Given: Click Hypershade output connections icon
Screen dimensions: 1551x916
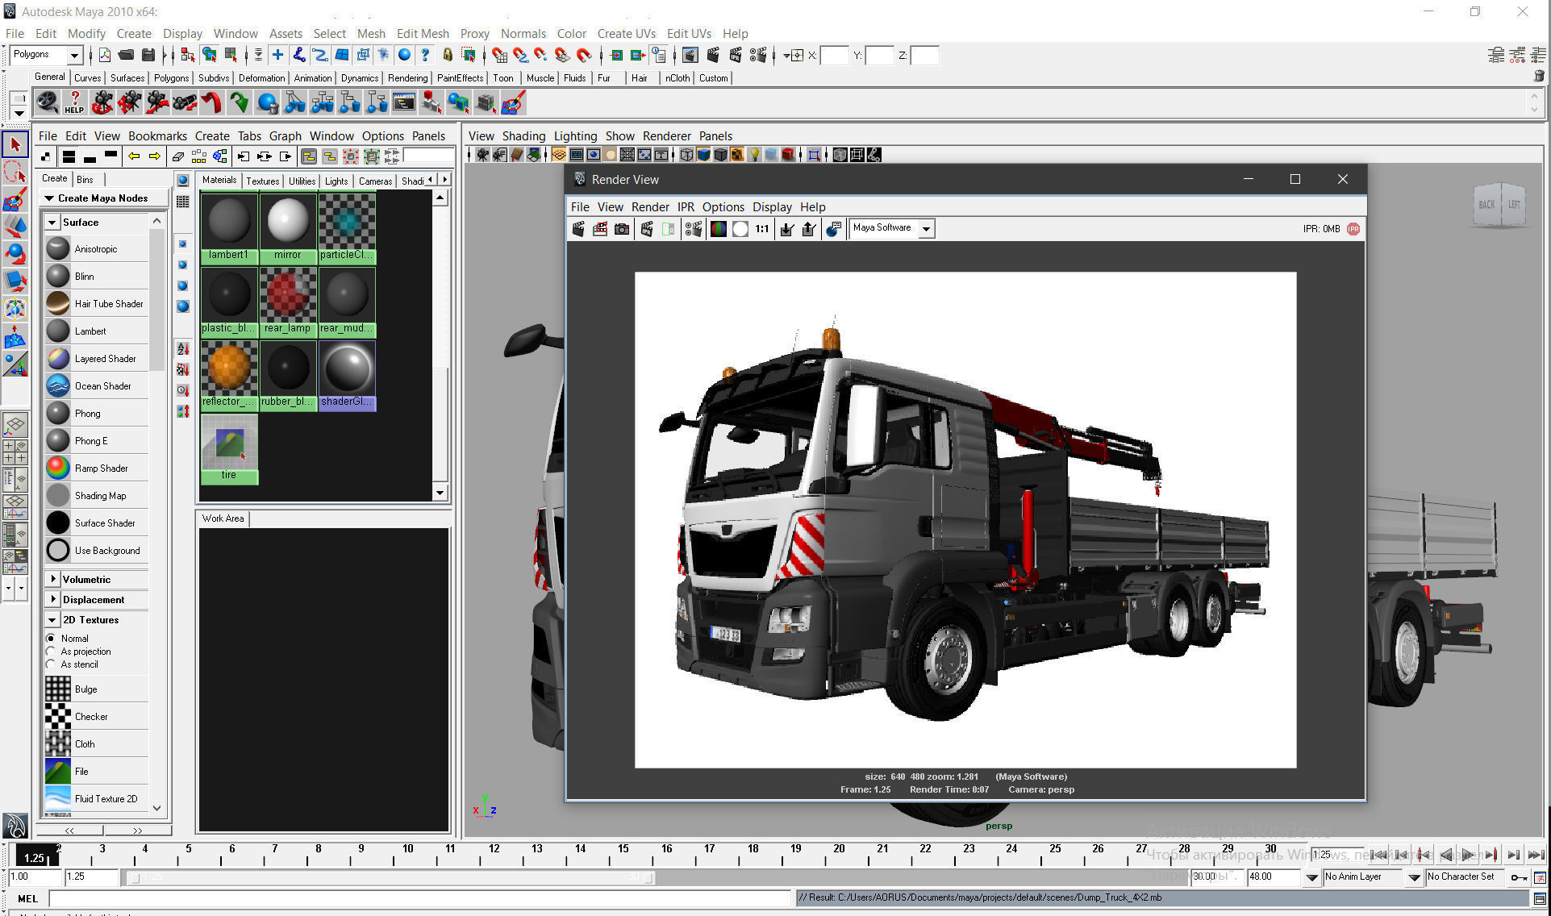Looking at the screenshot, I should tap(285, 156).
